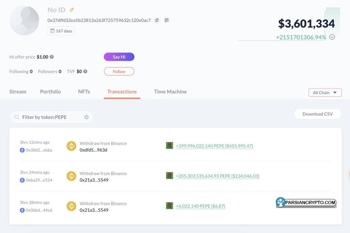Open the All Chain dropdown
350x233 pixels.
pos(324,92)
